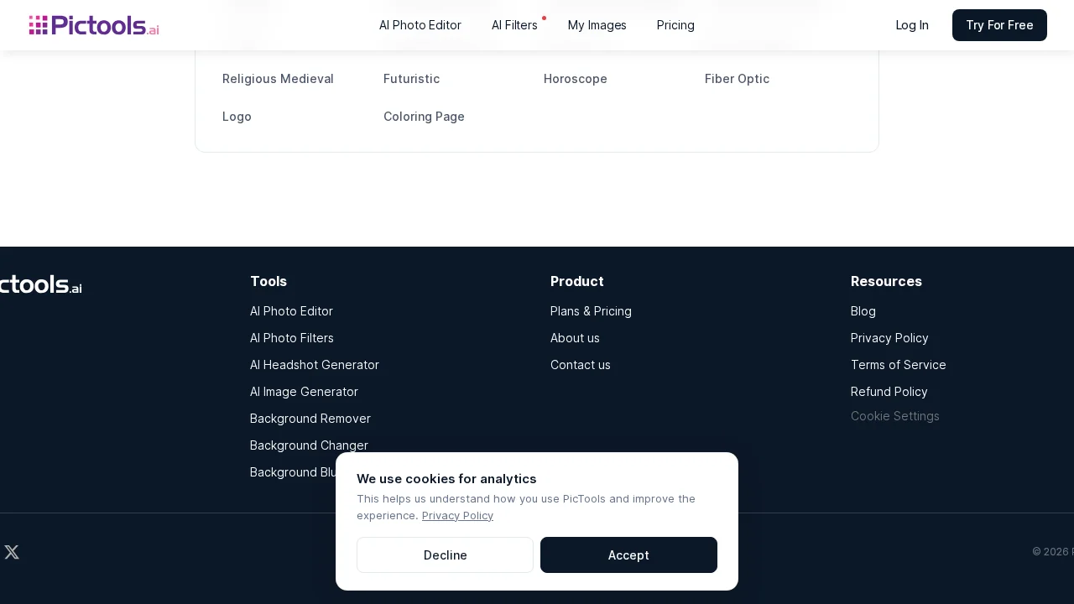The image size is (1074, 604).
Task: Accept analytics cookies
Action: (x=628, y=555)
